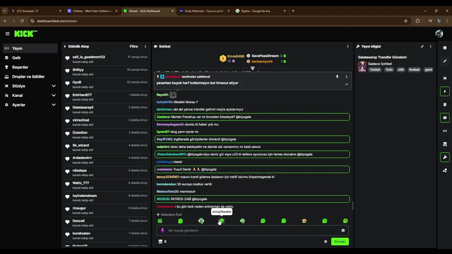Screen dimensions: 452x254
Task: Switch to the Anasayfa / X browser tab
Action: [35, 11]
